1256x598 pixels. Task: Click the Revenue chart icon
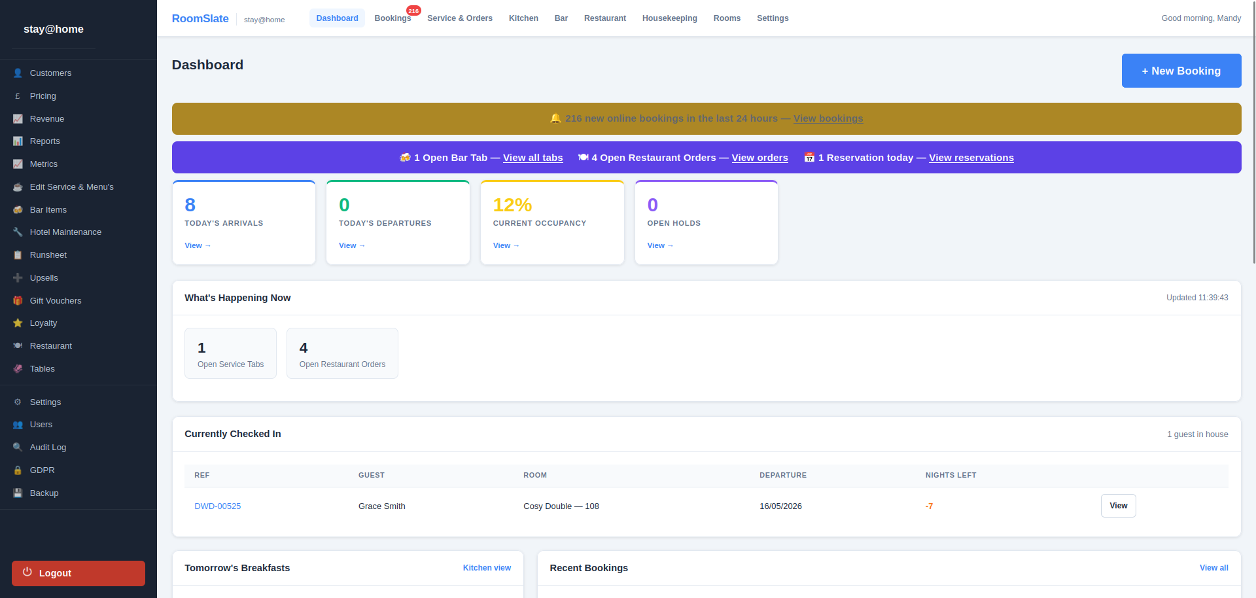click(18, 119)
